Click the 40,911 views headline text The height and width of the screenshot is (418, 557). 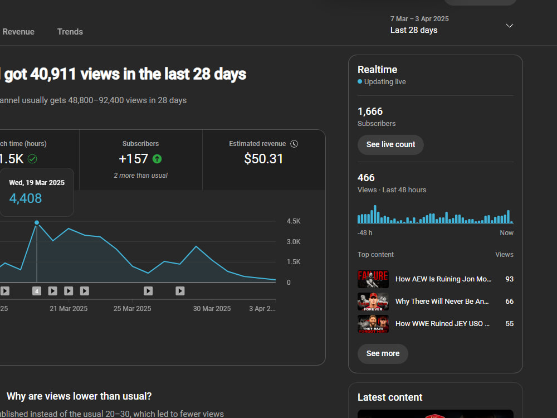[x=125, y=74]
